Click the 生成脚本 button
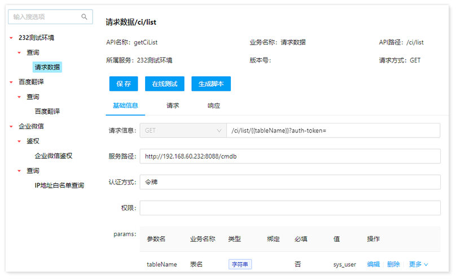 pyautogui.click(x=211, y=84)
